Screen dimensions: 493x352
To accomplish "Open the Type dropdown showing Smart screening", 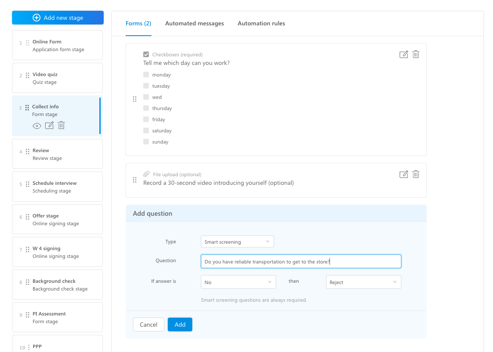I will point(237,242).
